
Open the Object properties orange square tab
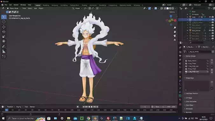click(180, 77)
